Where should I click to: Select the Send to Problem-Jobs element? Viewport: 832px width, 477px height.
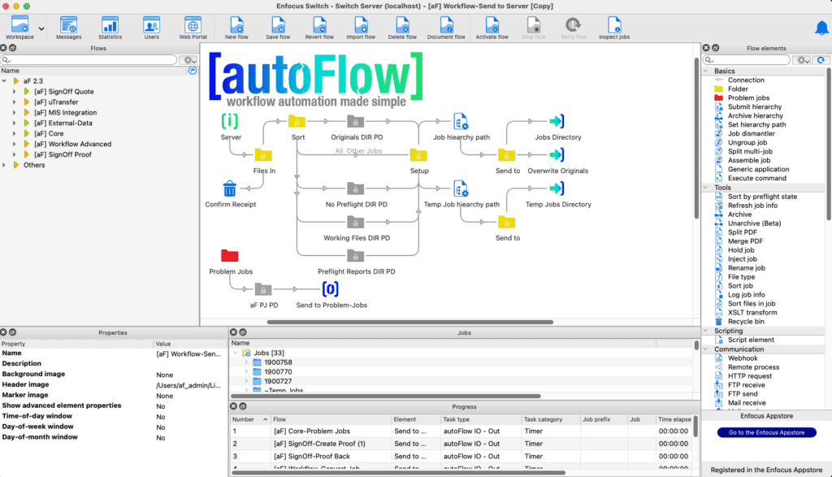point(330,289)
